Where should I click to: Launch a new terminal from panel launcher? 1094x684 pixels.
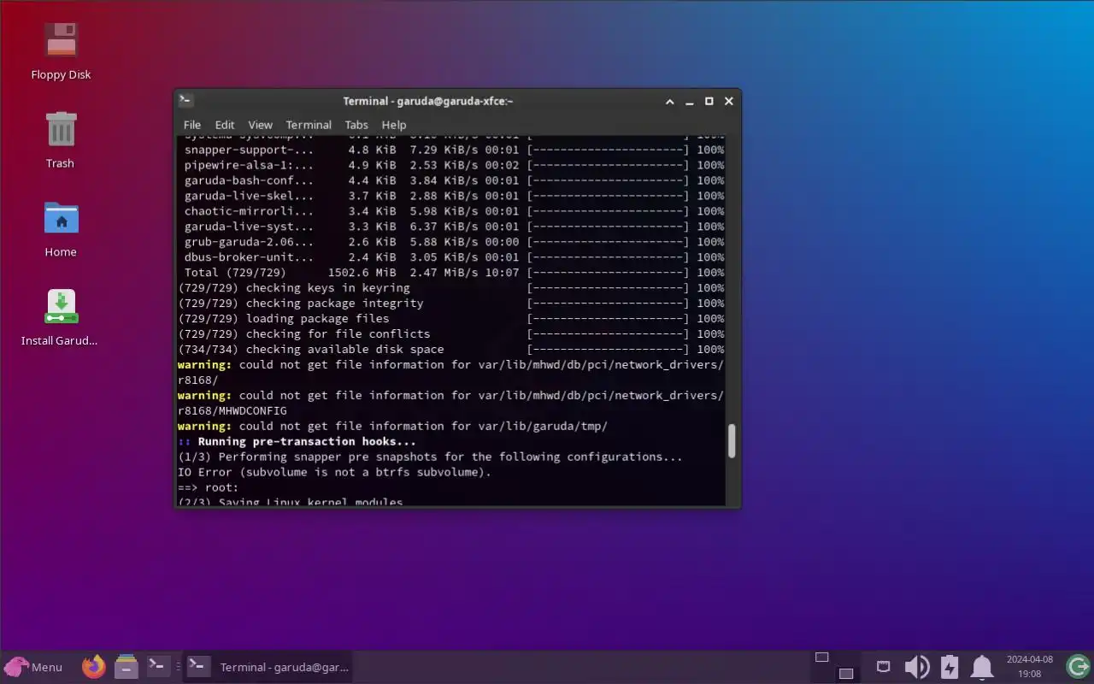point(157,666)
